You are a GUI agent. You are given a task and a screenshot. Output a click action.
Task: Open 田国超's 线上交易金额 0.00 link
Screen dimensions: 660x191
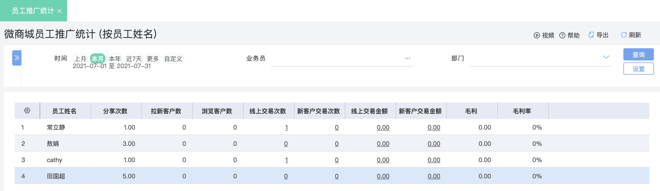[x=383, y=177]
